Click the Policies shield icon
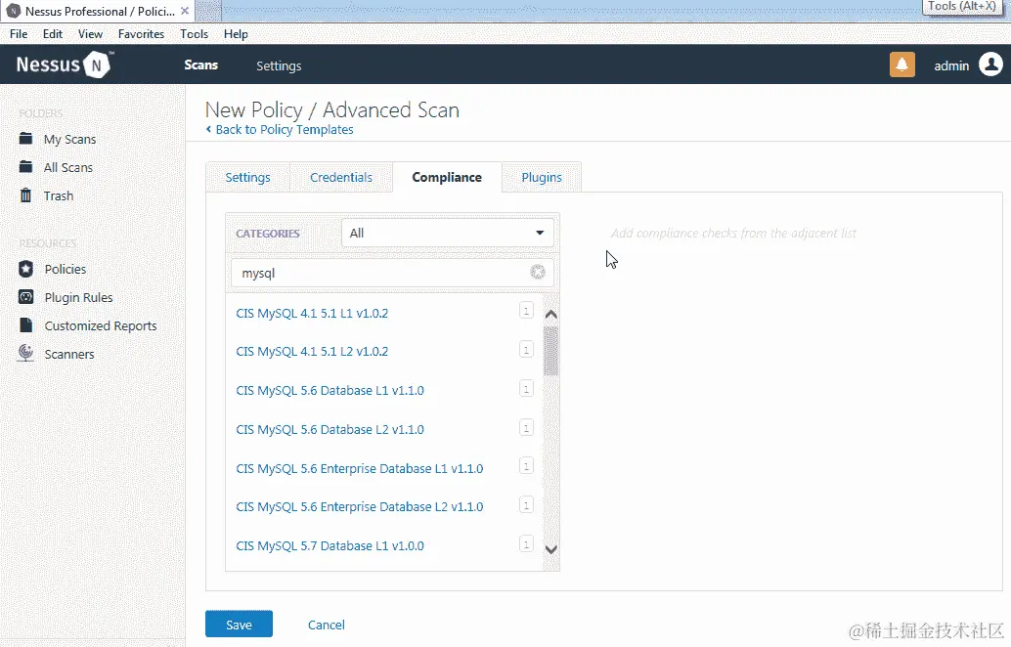 25,269
